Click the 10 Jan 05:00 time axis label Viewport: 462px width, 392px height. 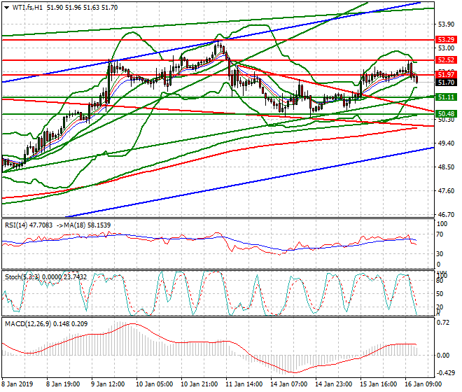(154, 384)
